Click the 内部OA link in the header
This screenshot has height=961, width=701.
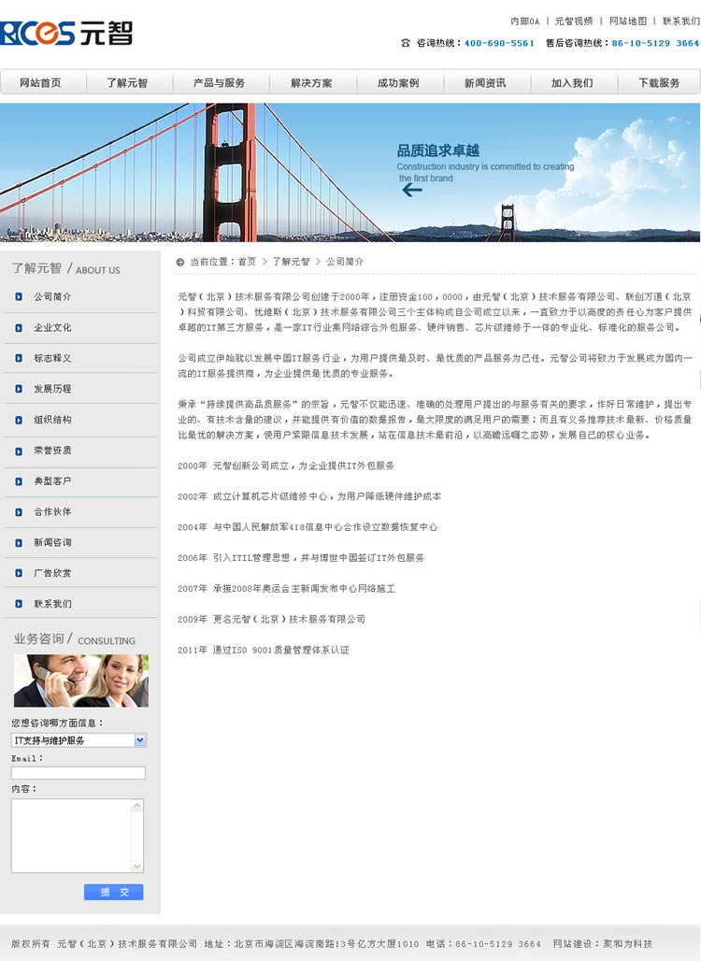point(524,21)
